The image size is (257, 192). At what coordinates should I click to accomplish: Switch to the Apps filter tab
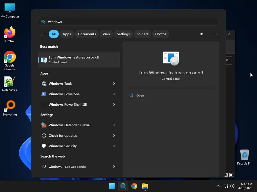point(67,34)
